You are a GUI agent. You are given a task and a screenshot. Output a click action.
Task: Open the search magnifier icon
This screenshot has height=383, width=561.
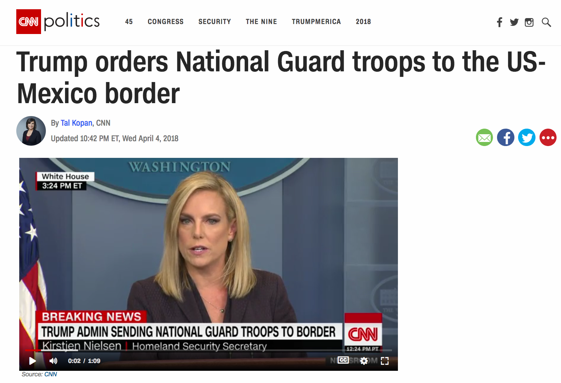coord(546,22)
